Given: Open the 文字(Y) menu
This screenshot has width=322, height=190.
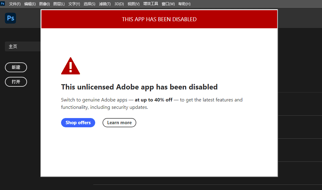Looking at the screenshot, I should click(74, 4).
